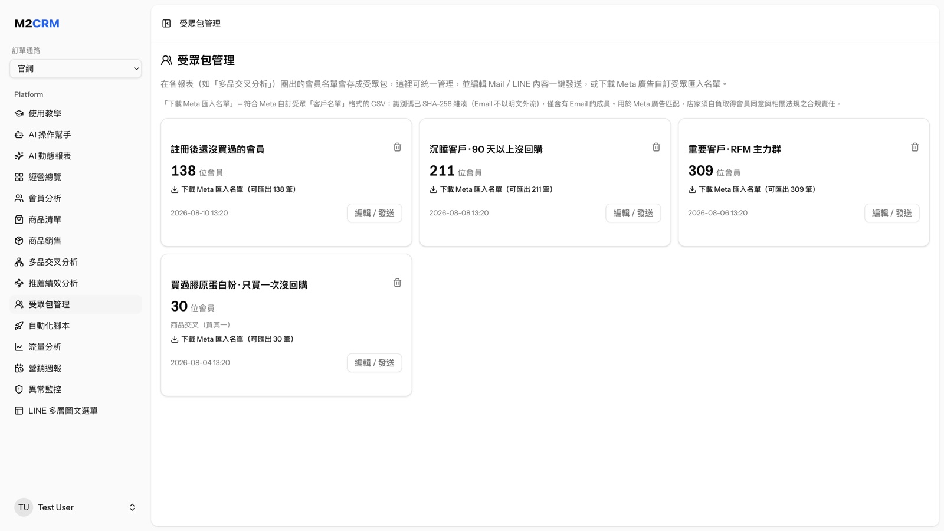Select 受眾包管理 sidebar item
944x531 pixels.
pyautogui.click(x=76, y=304)
